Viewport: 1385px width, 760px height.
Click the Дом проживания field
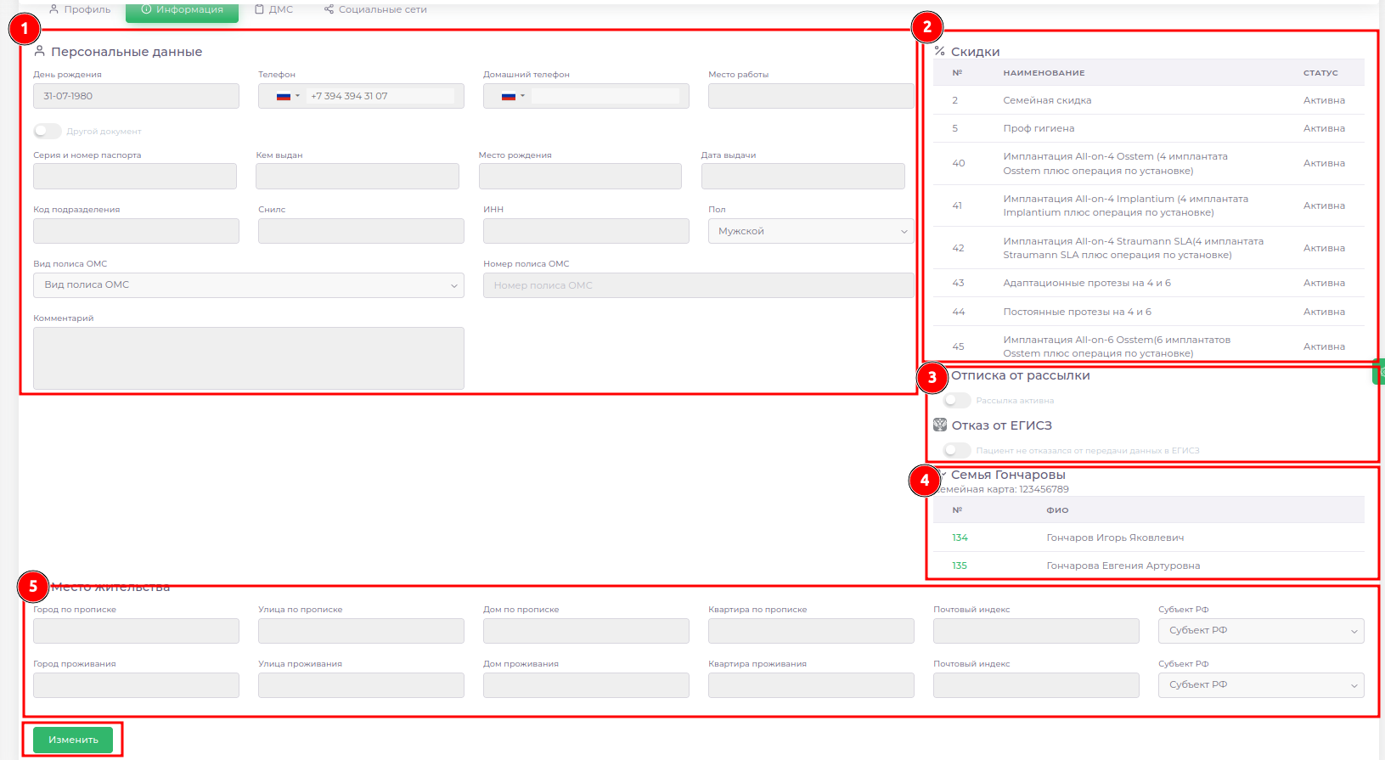(x=586, y=685)
